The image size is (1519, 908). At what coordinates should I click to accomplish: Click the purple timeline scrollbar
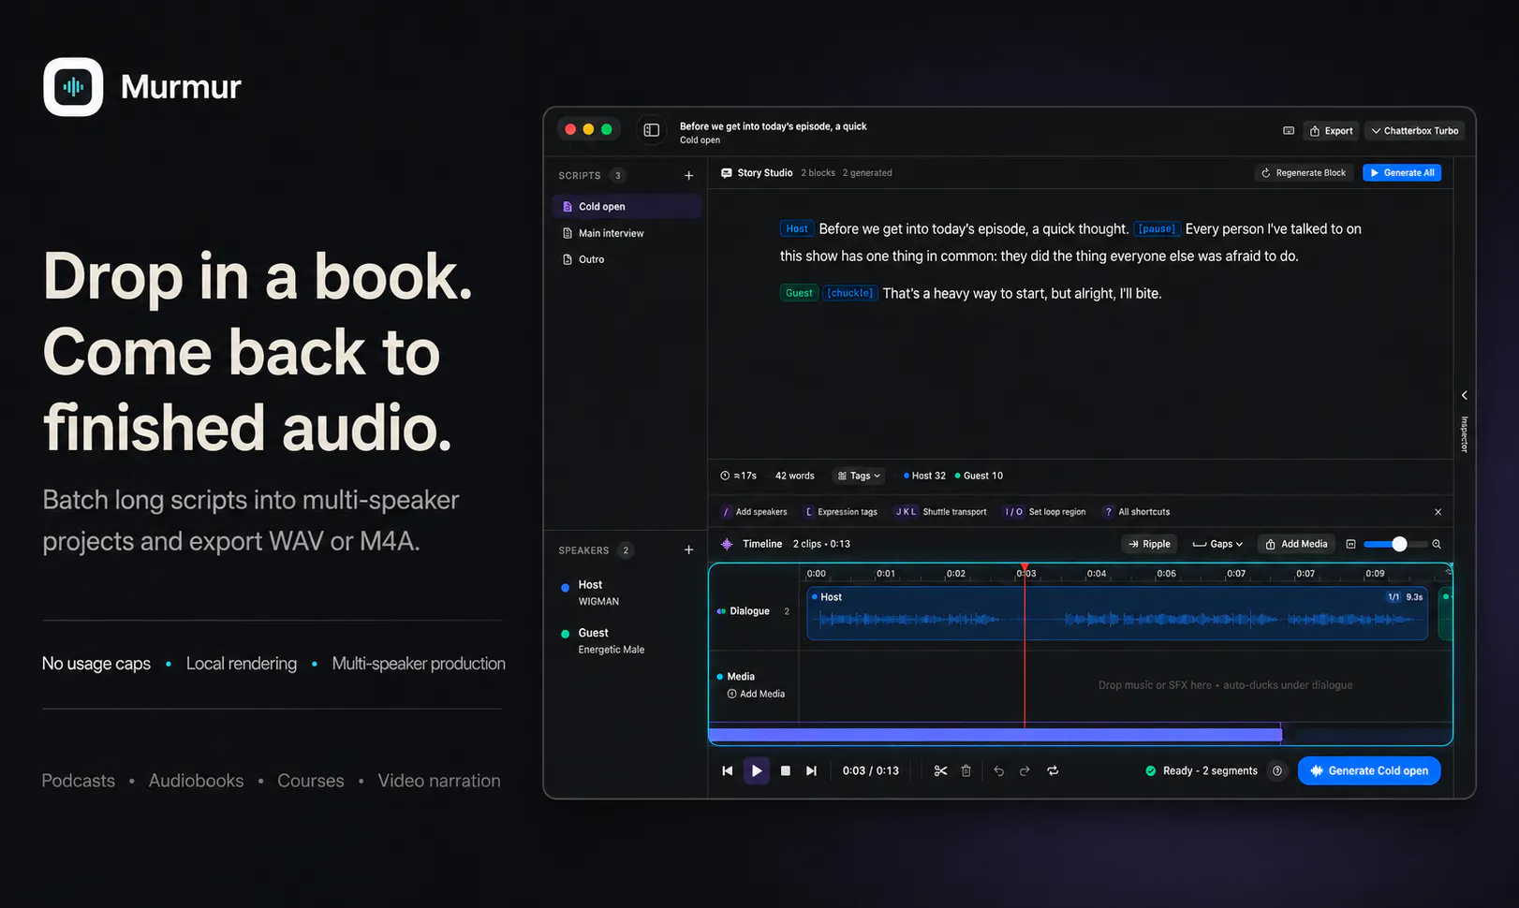tap(995, 735)
